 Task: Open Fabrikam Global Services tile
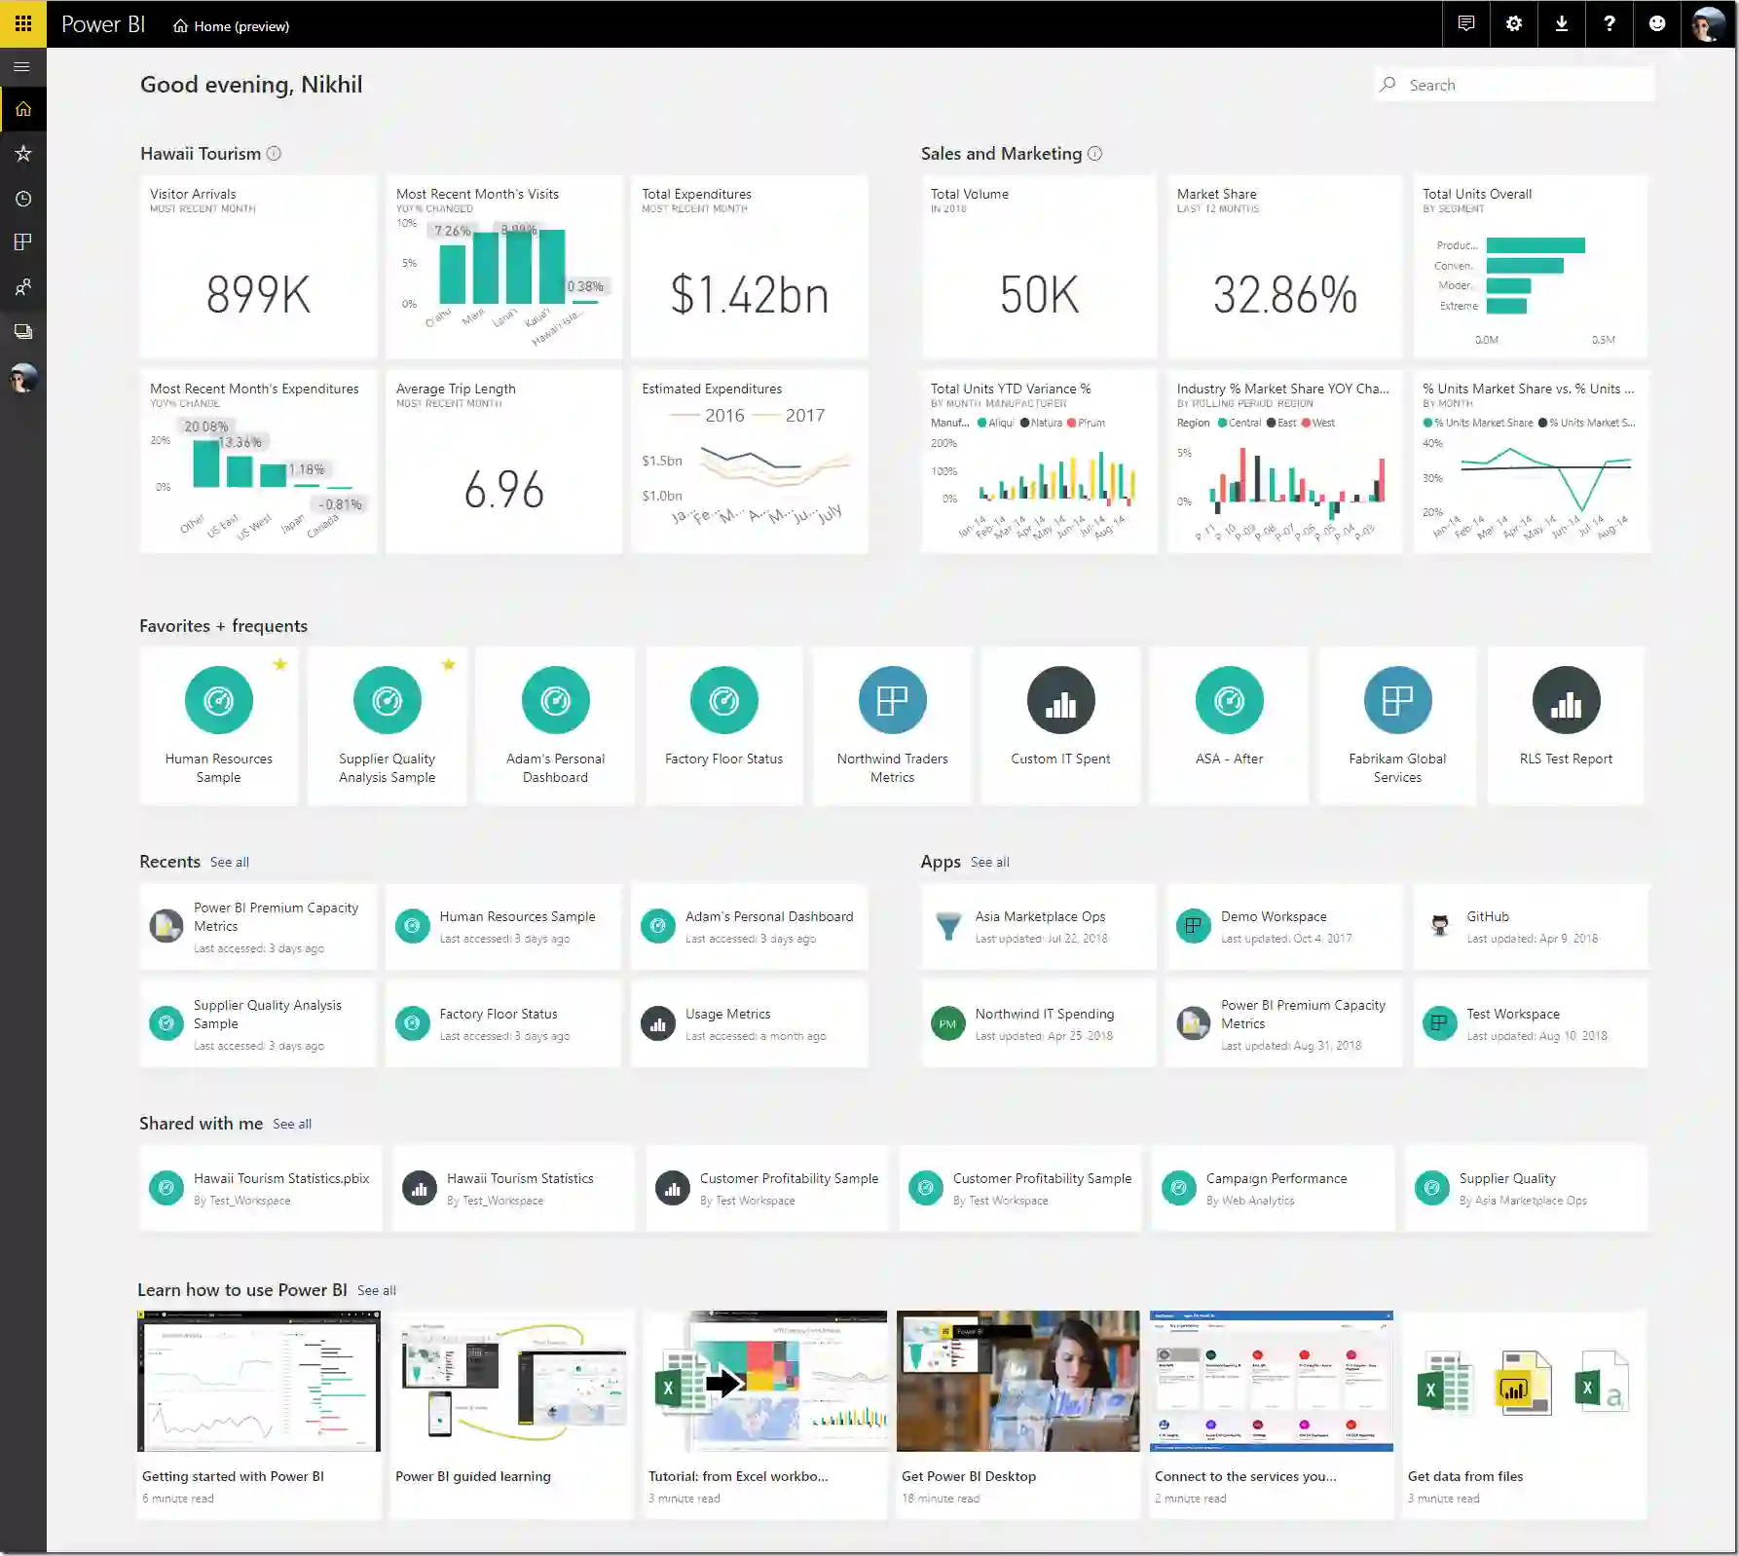[1397, 725]
